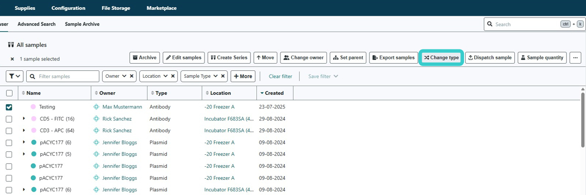Open the Marketplace menu
Image resolution: width=586 pixels, height=195 pixels.
pos(162,8)
